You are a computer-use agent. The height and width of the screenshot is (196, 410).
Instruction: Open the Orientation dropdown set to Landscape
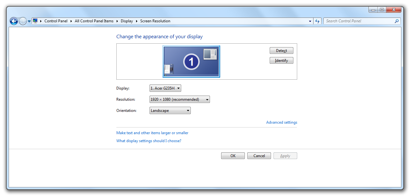pos(170,111)
